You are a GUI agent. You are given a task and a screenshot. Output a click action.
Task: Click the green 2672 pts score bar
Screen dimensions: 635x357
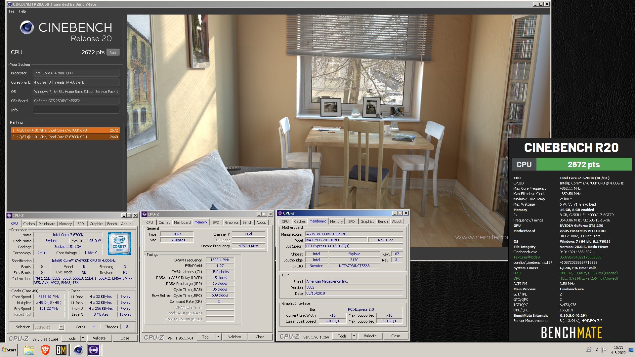(584, 164)
